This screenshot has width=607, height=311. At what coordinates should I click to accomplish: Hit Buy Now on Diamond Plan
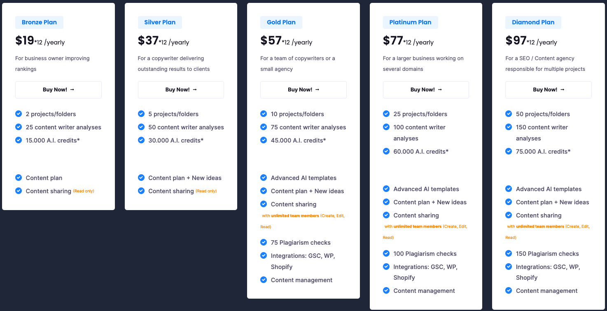click(549, 89)
